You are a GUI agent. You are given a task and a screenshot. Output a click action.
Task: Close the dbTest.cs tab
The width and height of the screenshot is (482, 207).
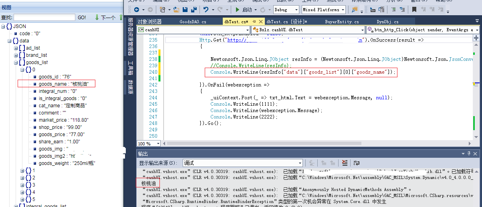[x=261, y=22]
